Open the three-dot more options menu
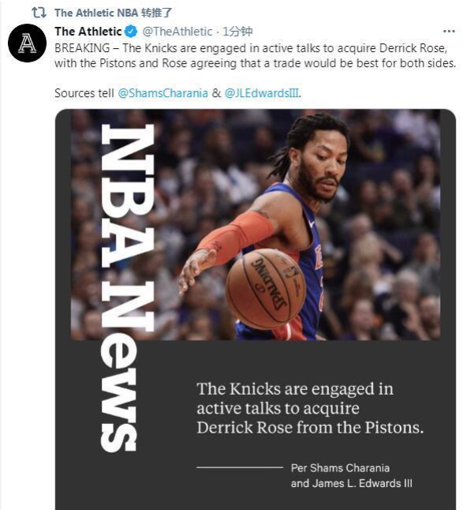The width and height of the screenshot is (463, 510). pyautogui.click(x=449, y=32)
